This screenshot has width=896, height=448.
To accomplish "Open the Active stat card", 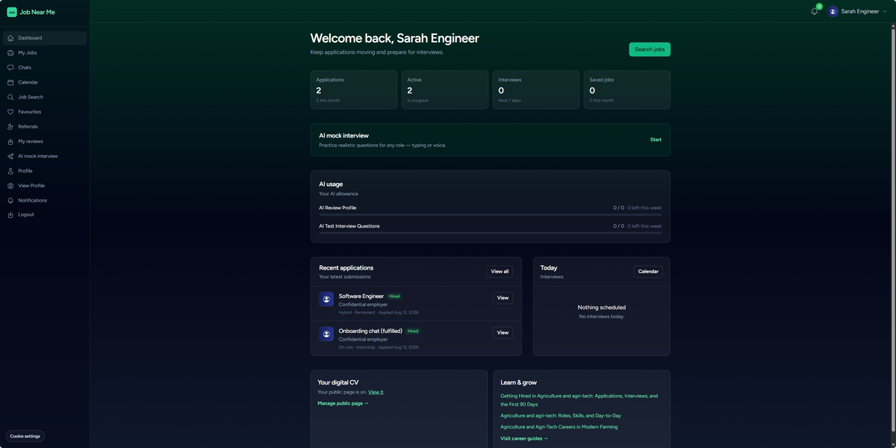I will [445, 90].
